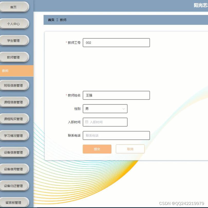This screenshot has width=208, height=208.
Task: Select the active 教师 sidebar entry
Action: 14,70
